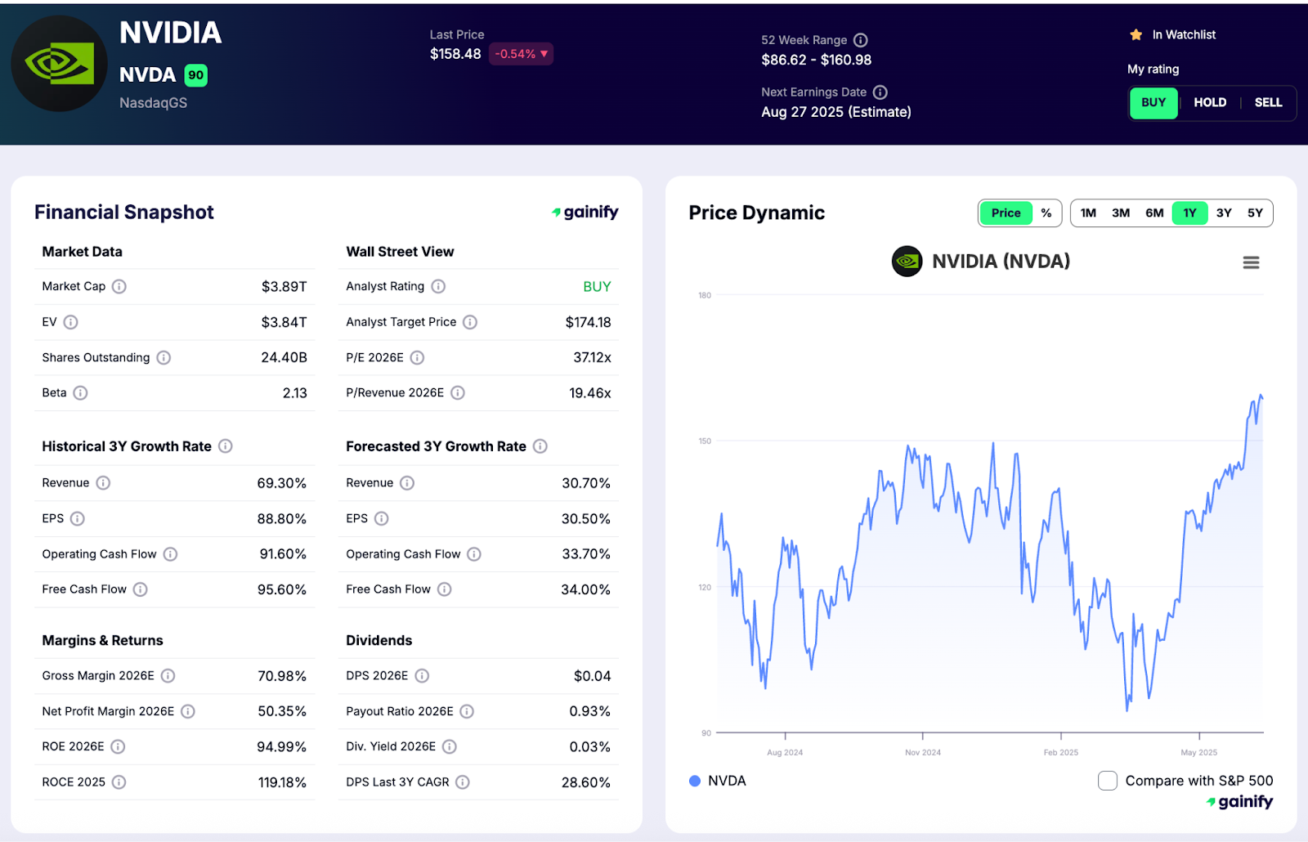Toggle the In Watchlist star

[x=1136, y=34]
